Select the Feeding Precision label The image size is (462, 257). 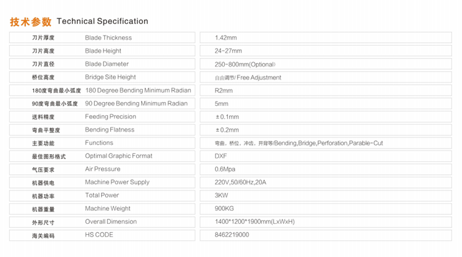pyautogui.click(x=110, y=116)
